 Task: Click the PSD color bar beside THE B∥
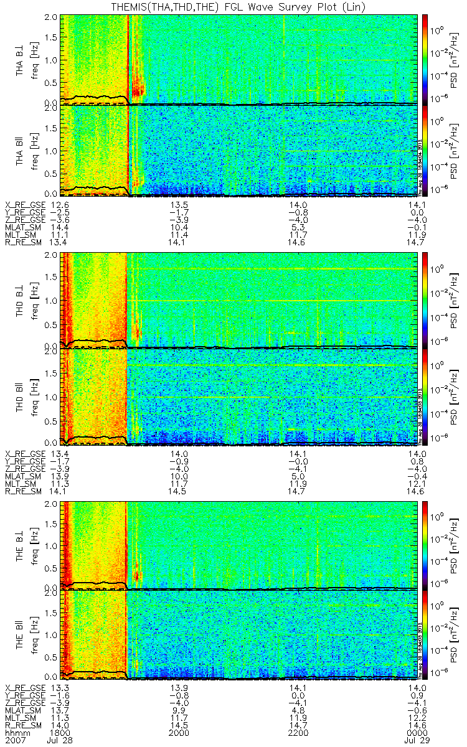pyautogui.click(x=425, y=636)
